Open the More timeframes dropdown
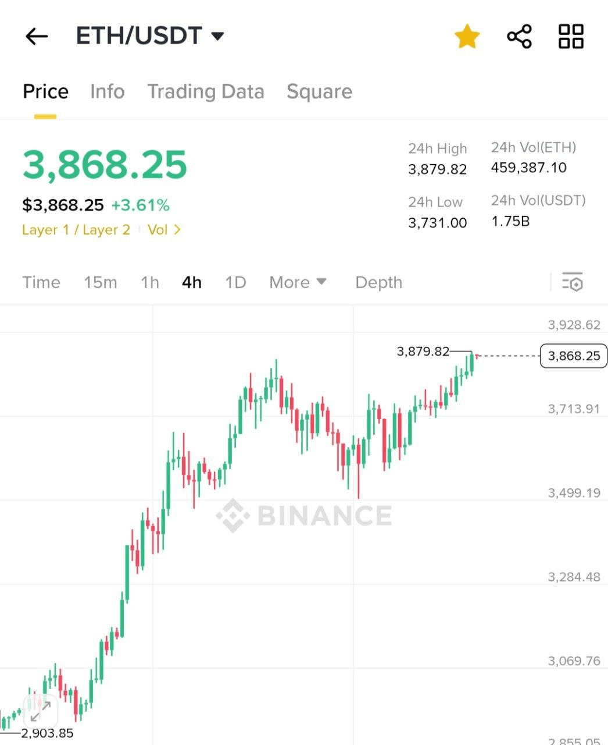This screenshot has width=608, height=745. coord(298,282)
